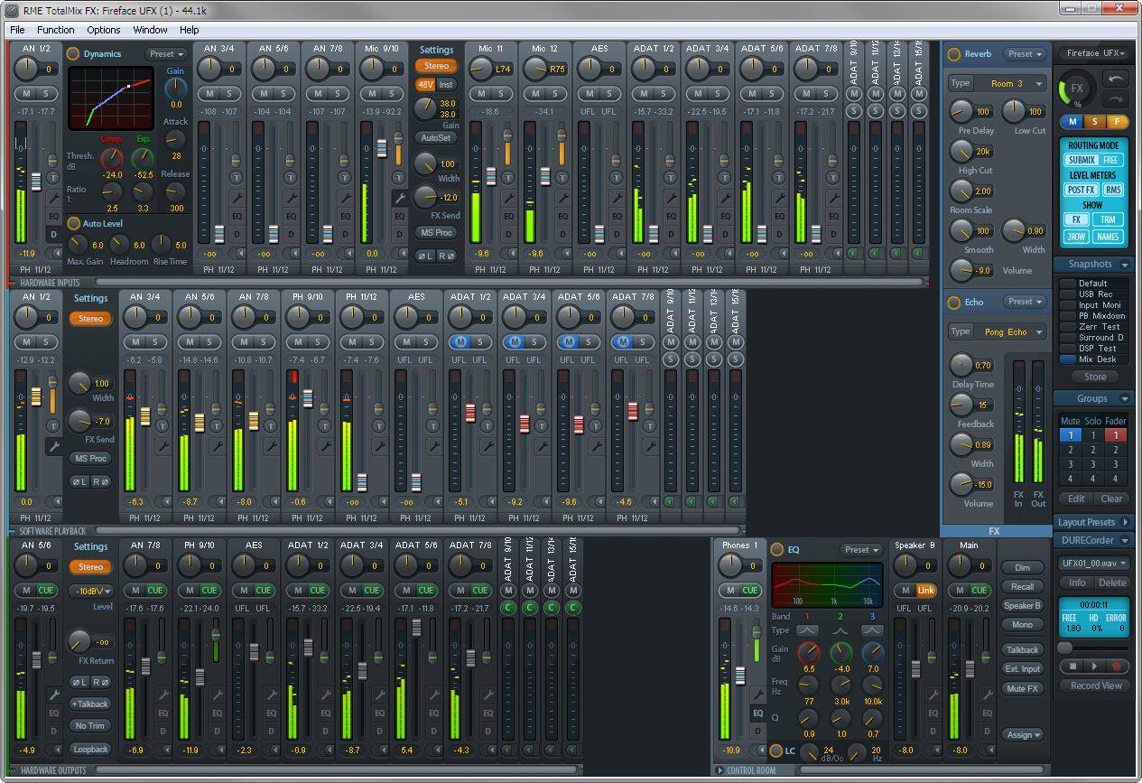Unmute the ADAT 1/2 software playback channel
Screen dimensions: 1142x783
(x=460, y=341)
